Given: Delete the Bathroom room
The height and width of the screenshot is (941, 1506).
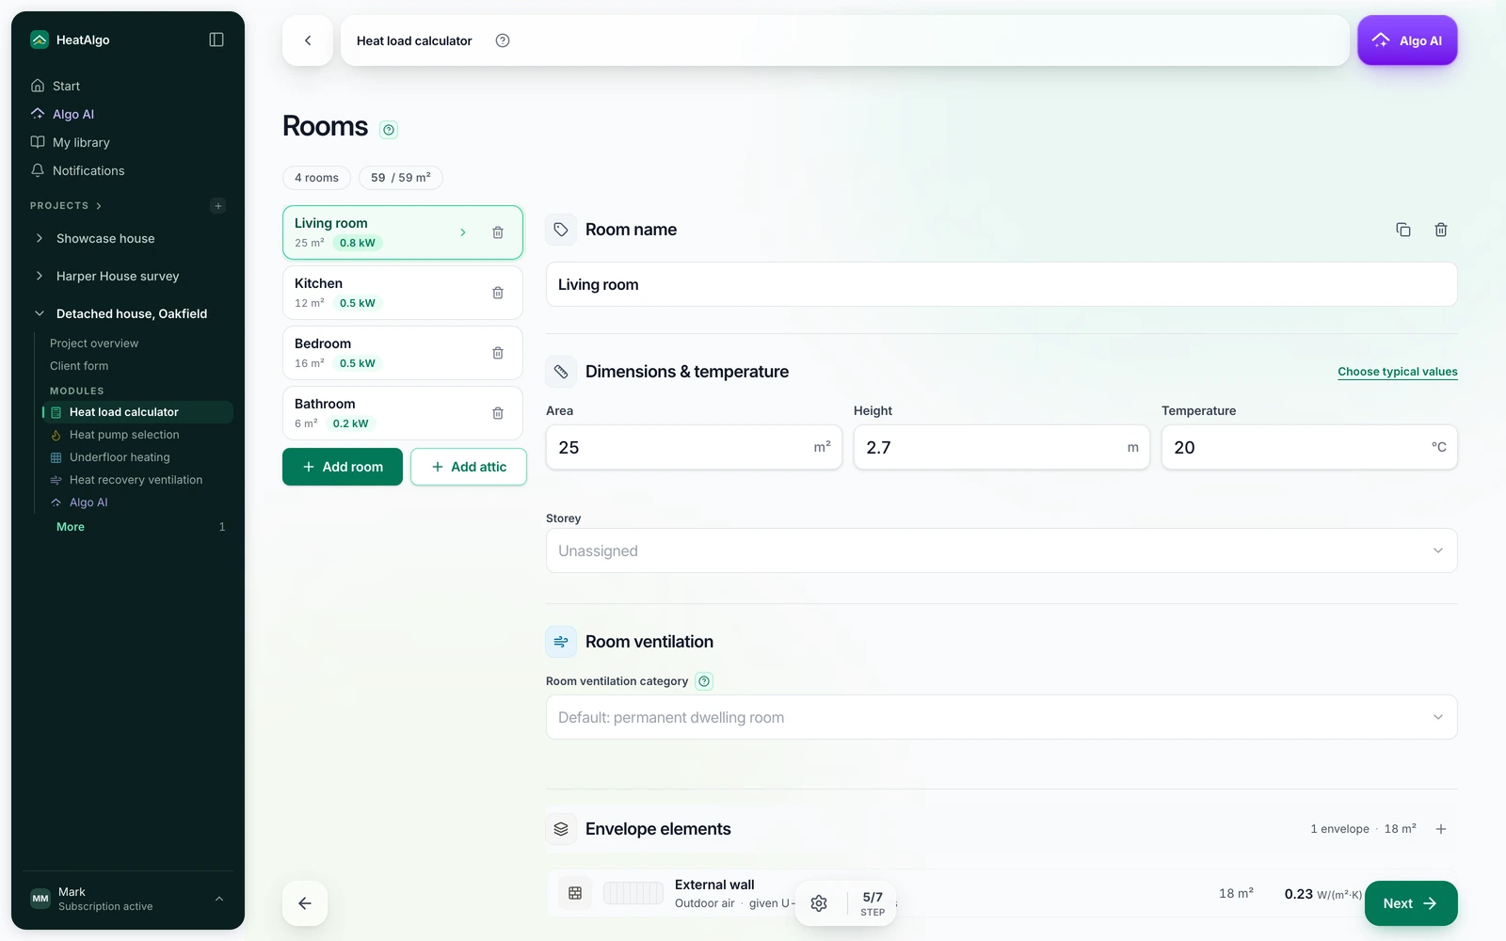Looking at the screenshot, I should (x=498, y=413).
